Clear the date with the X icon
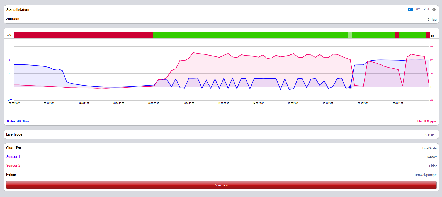 [434, 9]
